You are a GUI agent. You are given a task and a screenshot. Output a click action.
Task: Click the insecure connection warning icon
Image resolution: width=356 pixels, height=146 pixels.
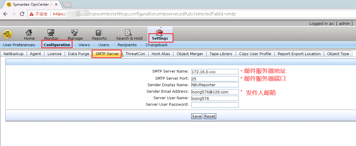32,14
